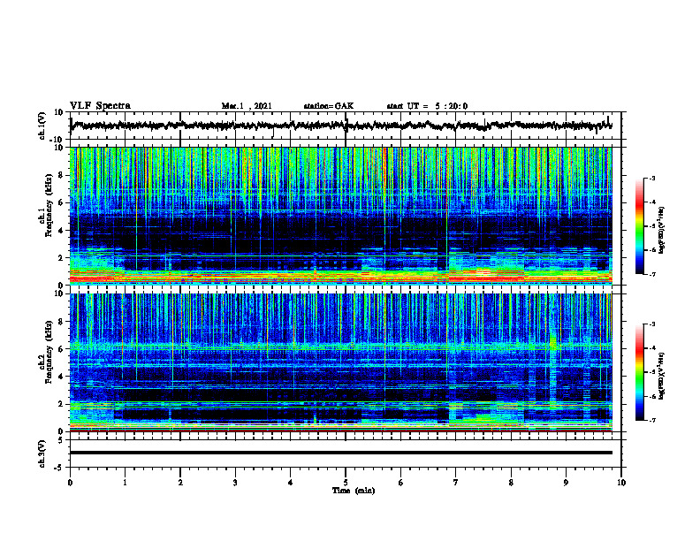Click the time-axis tick label "7"

point(456,483)
